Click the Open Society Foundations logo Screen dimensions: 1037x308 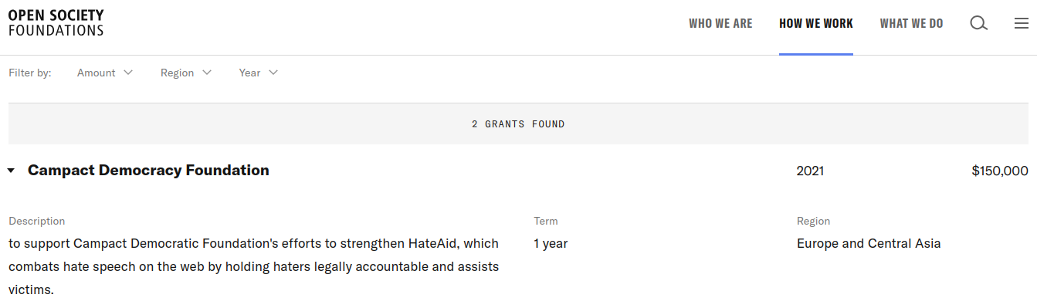pos(56,23)
